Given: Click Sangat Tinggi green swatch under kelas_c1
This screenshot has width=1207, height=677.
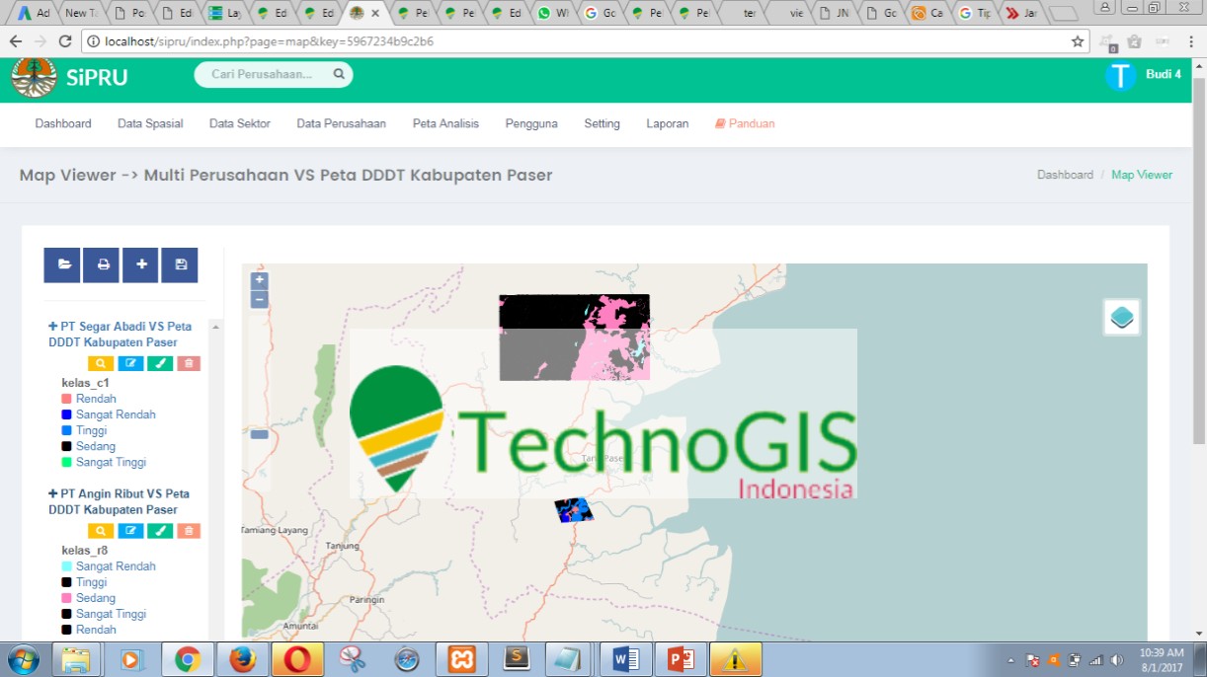Looking at the screenshot, I should tap(67, 462).
